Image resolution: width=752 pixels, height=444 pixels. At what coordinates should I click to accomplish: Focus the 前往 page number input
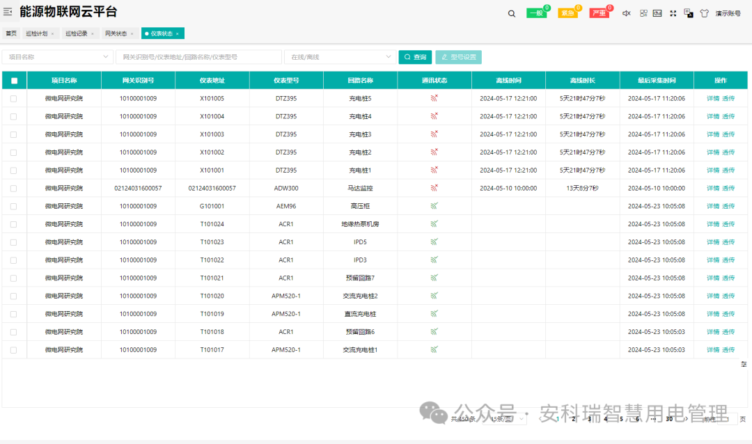pos(727,419)
